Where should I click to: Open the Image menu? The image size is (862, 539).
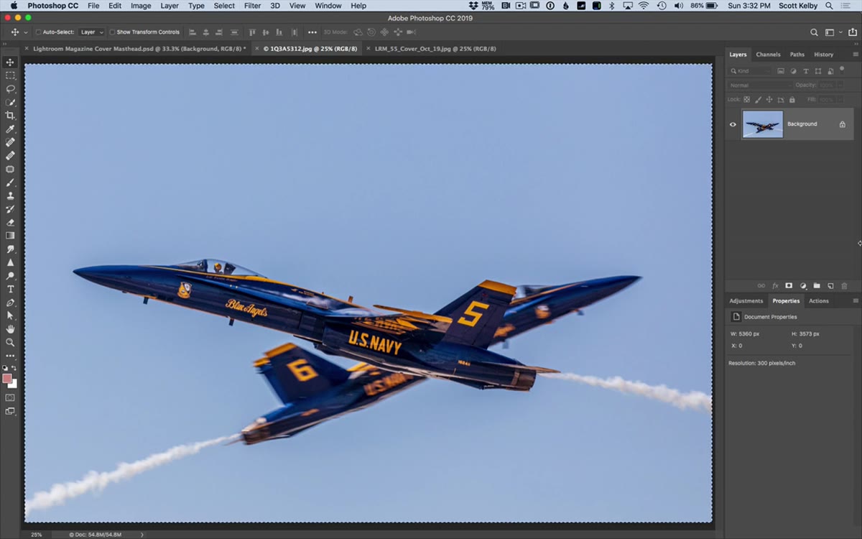(141, 6)
